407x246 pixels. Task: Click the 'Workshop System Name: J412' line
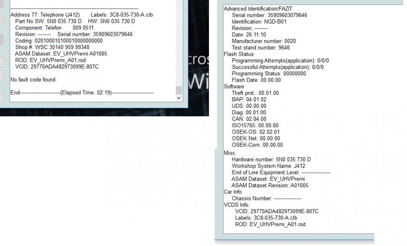[268, 166]
